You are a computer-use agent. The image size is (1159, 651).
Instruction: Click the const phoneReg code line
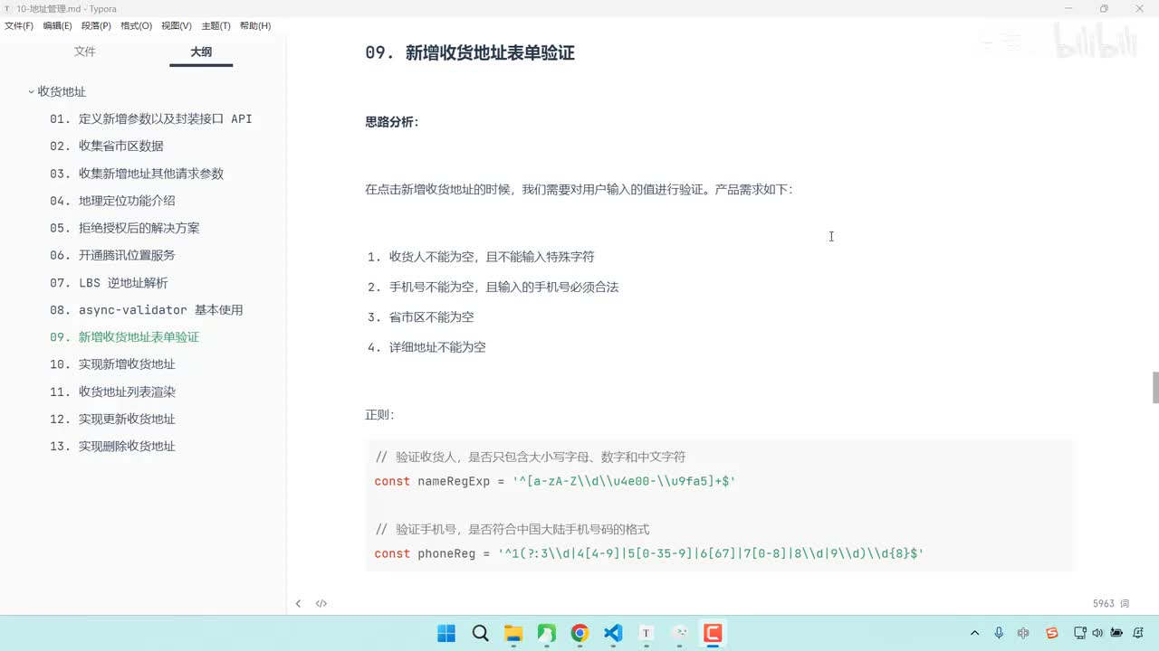[x=648, y=553]
